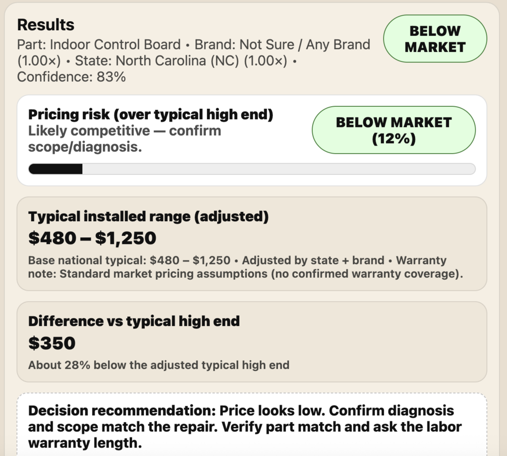This screenshot has width=507, height=456.
Task: Click the Results heading
Action: [x=46, y=25]
